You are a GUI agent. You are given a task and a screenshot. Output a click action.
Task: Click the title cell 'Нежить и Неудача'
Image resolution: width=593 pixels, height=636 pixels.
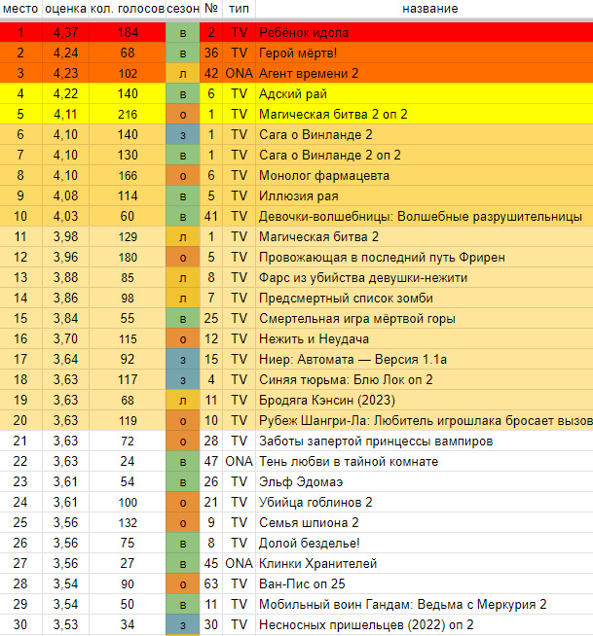click(x=424, y=338)
